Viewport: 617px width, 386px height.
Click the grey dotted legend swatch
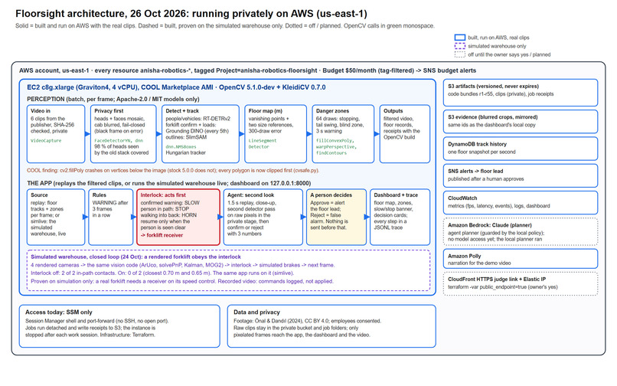click(459, 54)
